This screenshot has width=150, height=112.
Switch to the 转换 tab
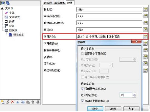click(70, 3)
